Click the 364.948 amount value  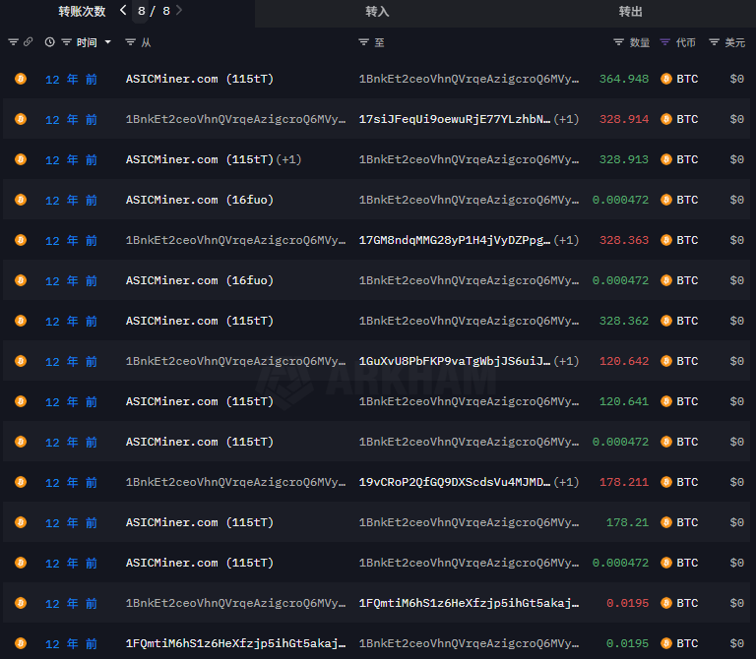(624, 79)
